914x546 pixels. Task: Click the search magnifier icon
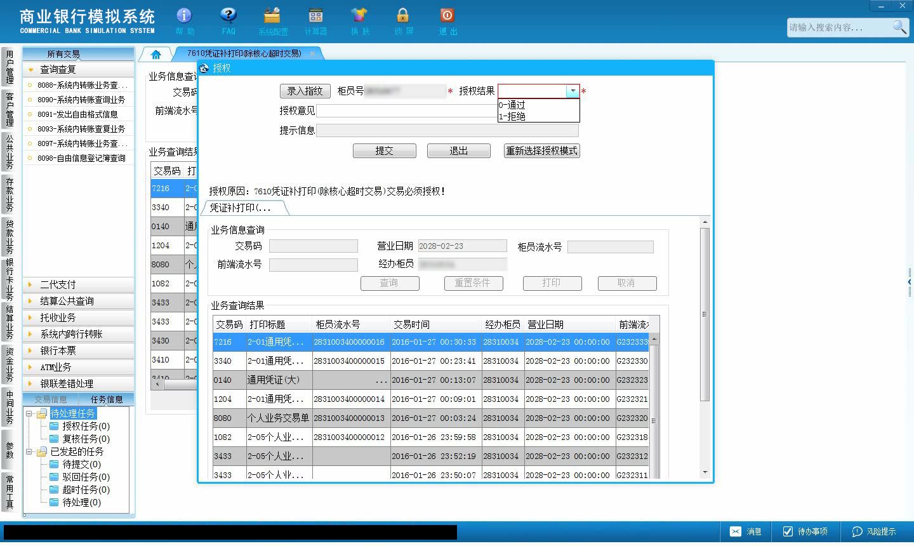point(899,27)
